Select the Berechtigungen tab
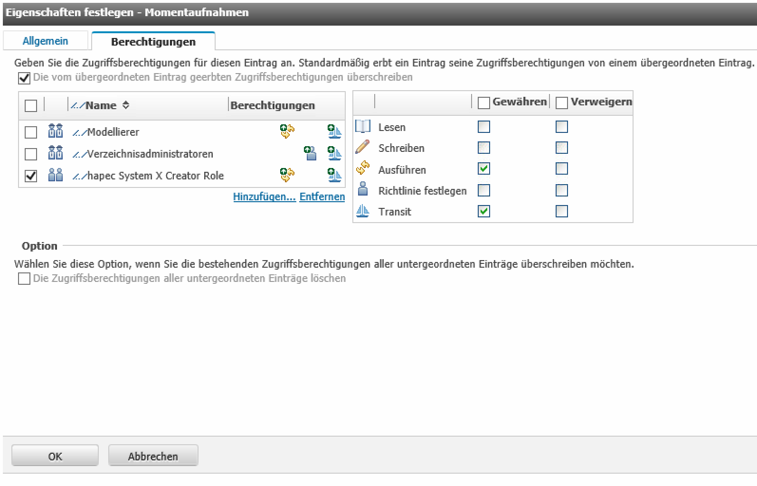Viewport: 757px width, 486px height. click(x=153, y=42)
